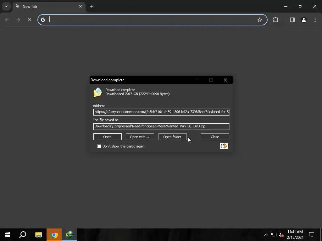Open taskbar Search
This screenshot has height=241, width=322.
(x=23, y=235)
